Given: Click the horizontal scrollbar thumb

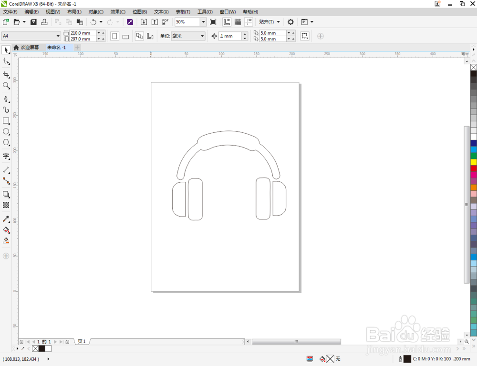Looking at the screenshot, I should [296, 342].
